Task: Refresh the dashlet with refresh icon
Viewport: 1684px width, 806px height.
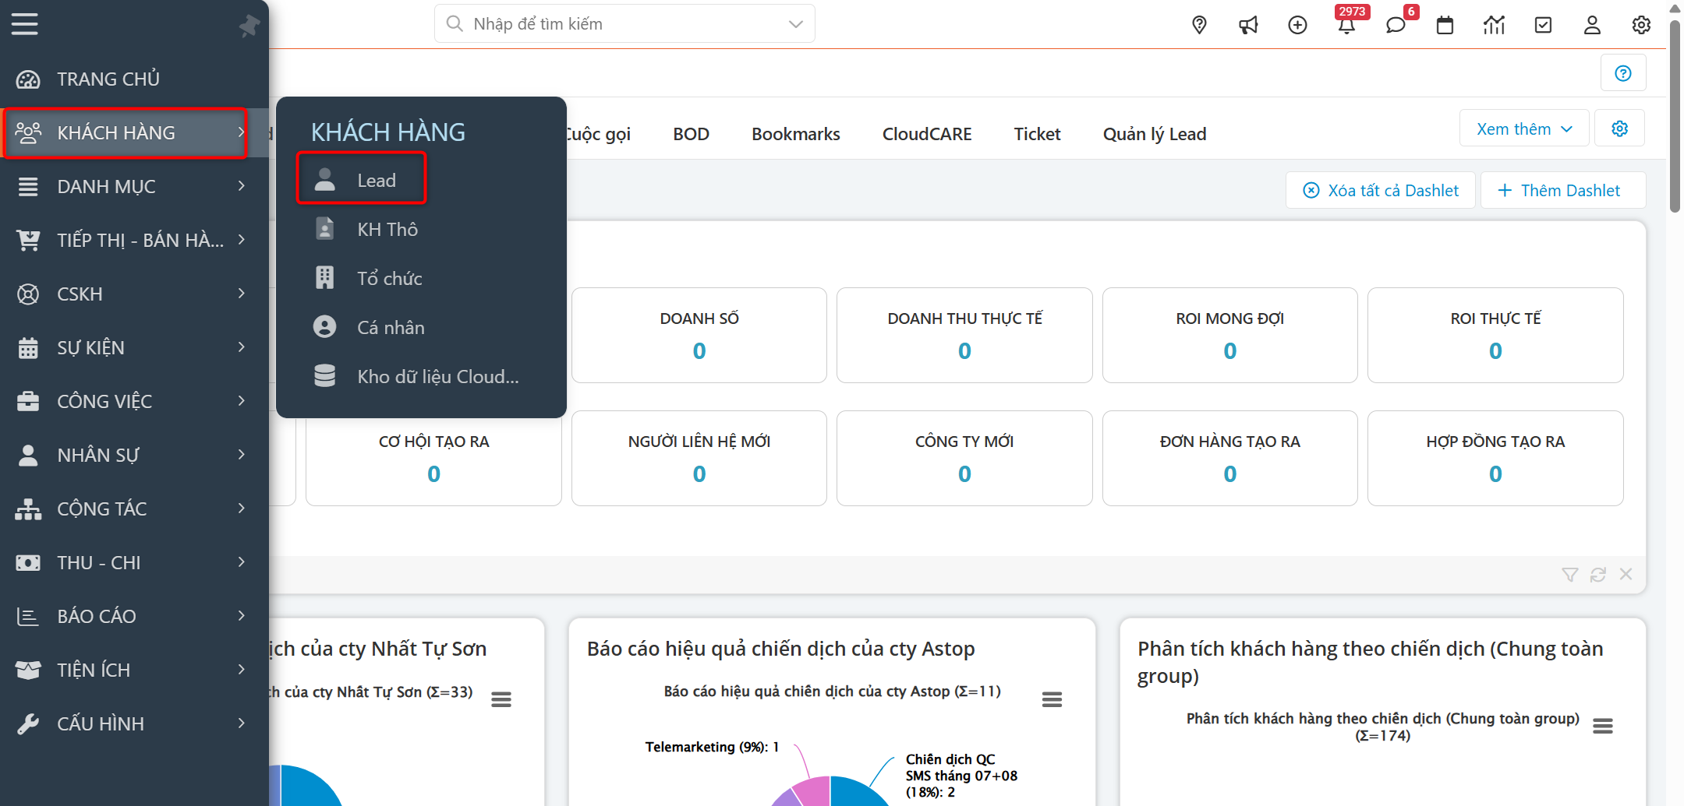Action: pos(1597,575)
